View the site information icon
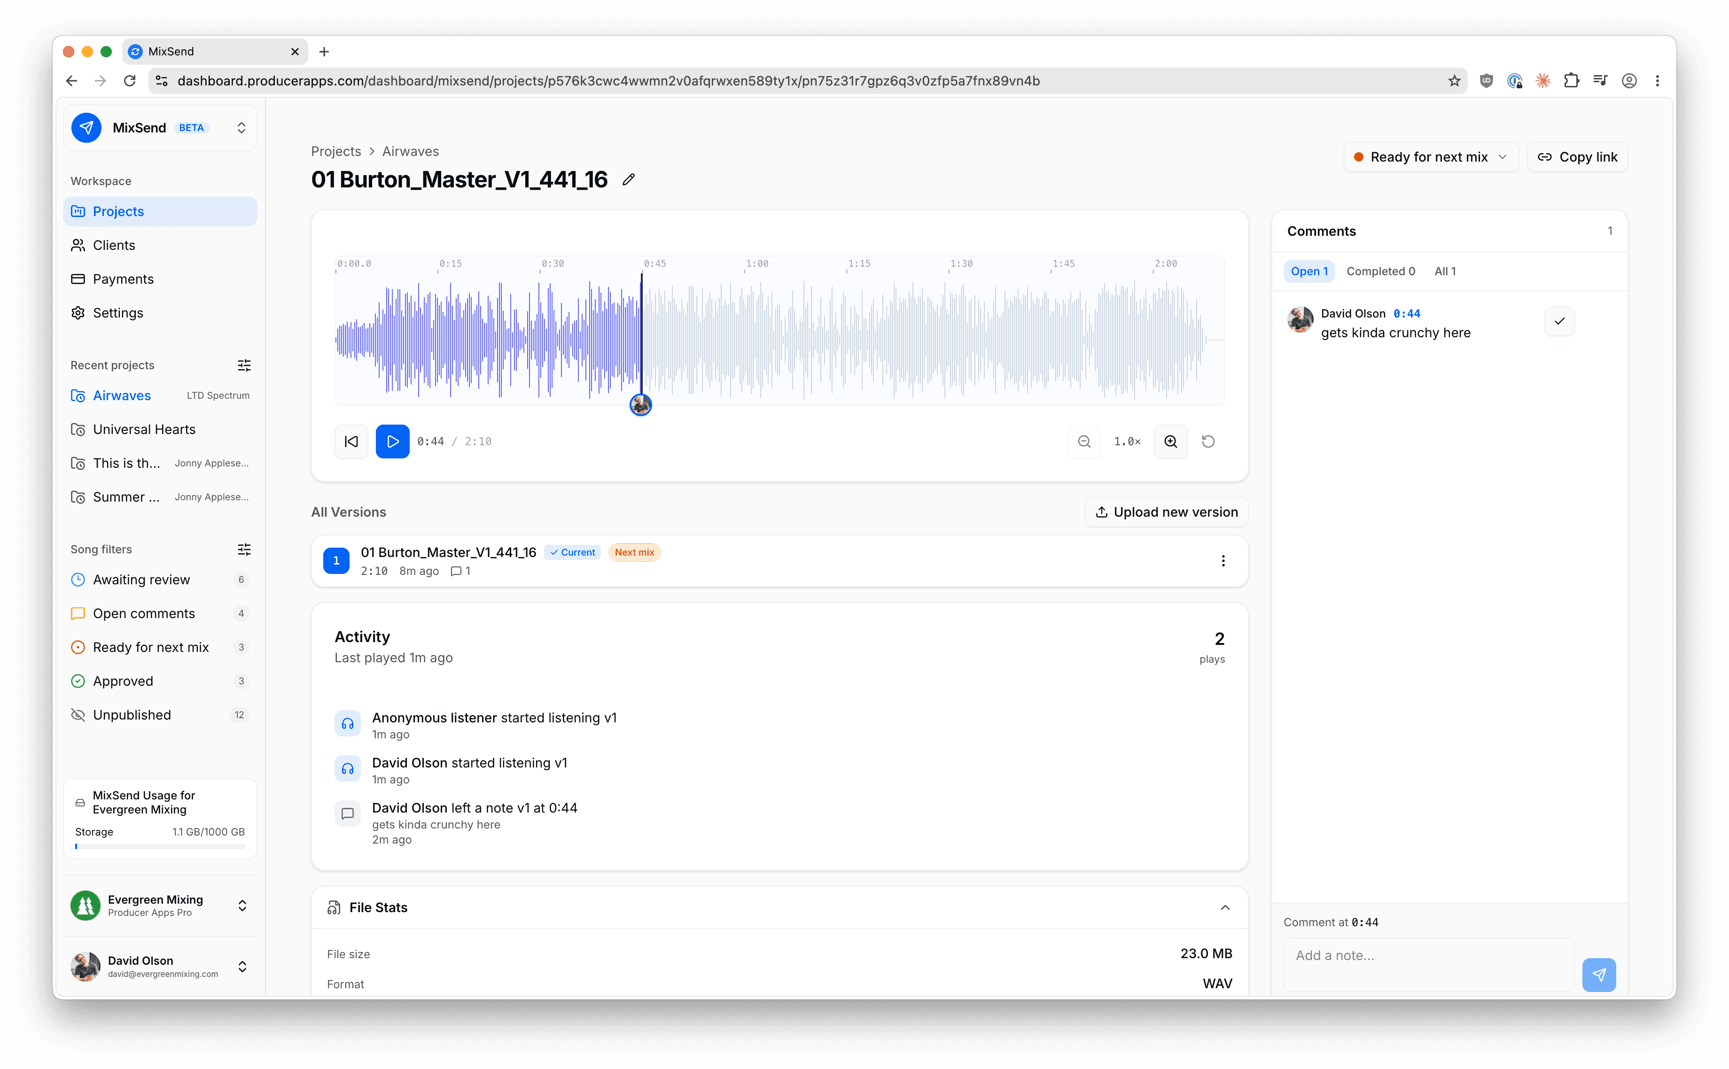The image size is (1729, 1069). [x=162, y=81]
